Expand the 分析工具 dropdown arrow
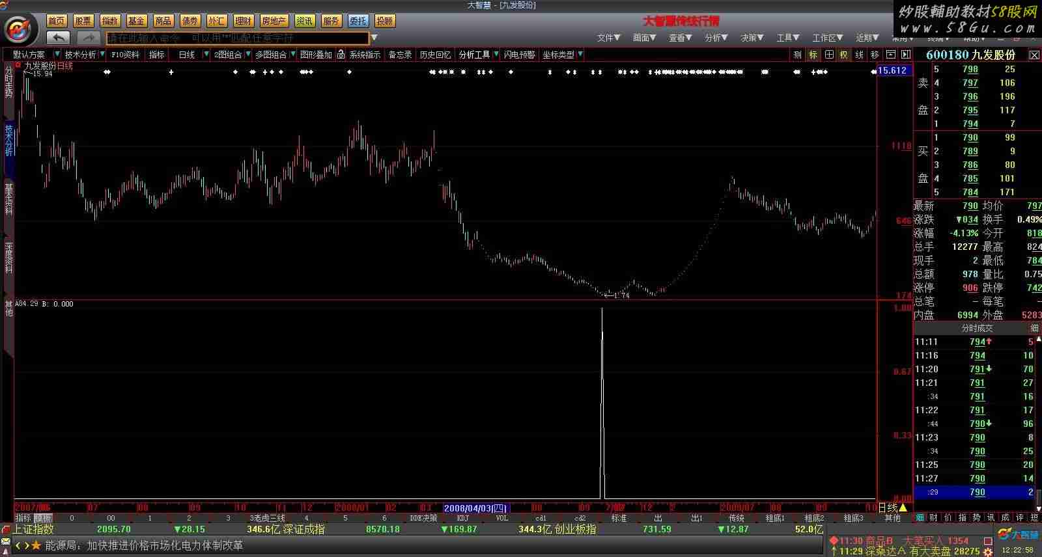 pos(496,55)
